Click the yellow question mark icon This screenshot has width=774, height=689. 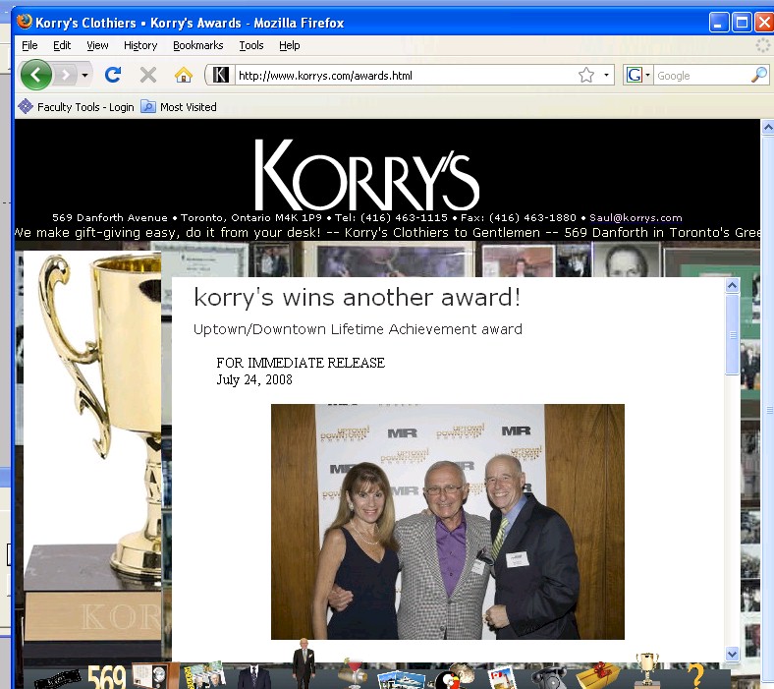[x=696, y=675]
